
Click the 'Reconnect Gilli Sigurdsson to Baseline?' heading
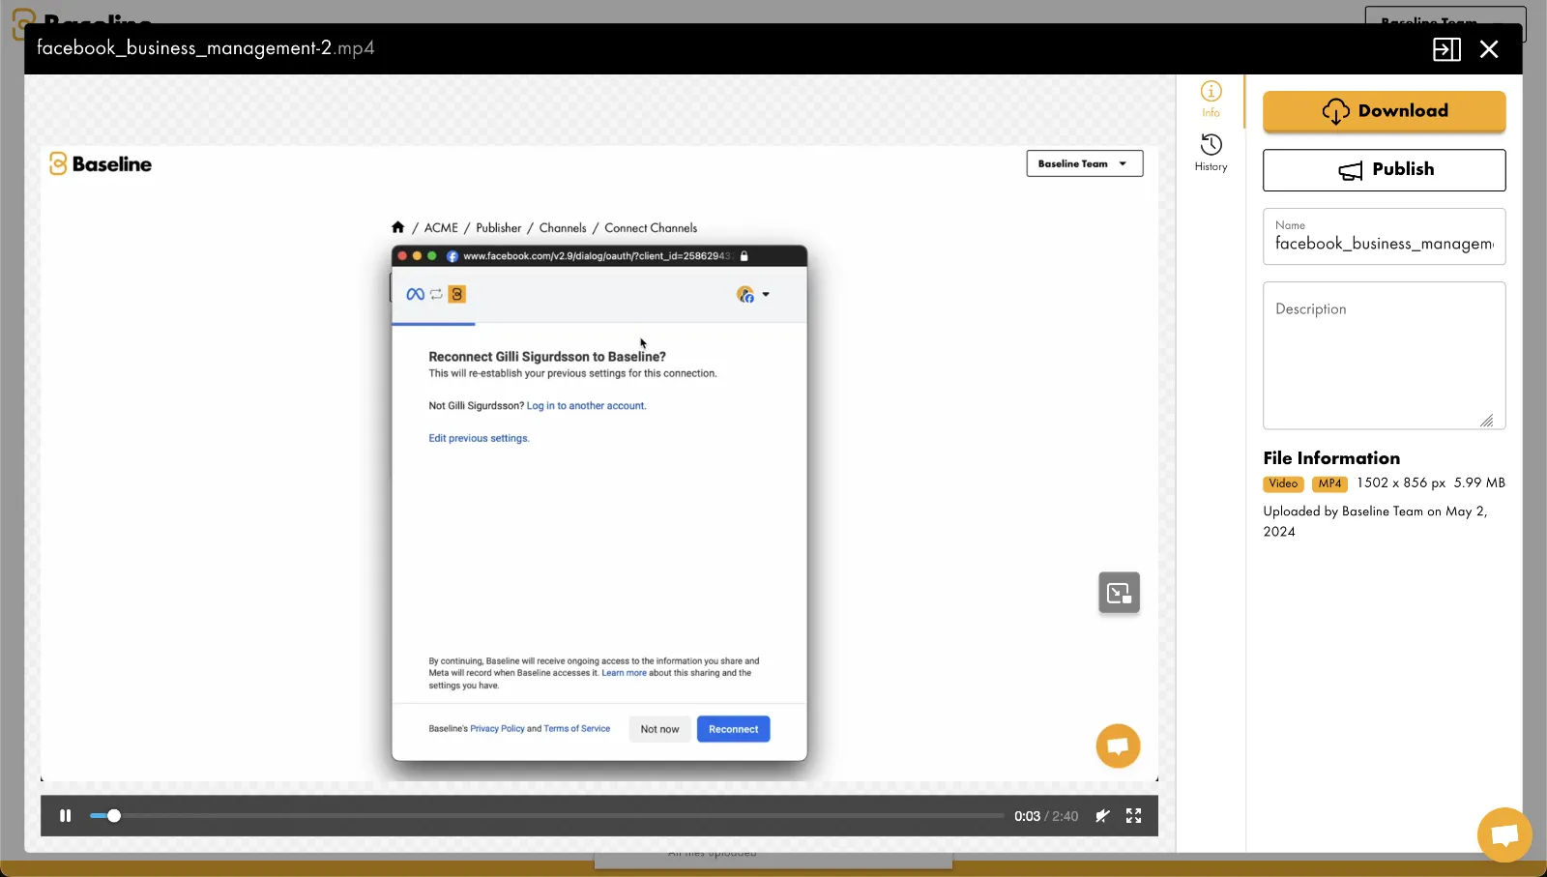pyautogui.click(x=547, y=357)
